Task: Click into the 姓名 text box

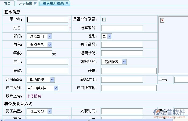Action: pos(48,28)
